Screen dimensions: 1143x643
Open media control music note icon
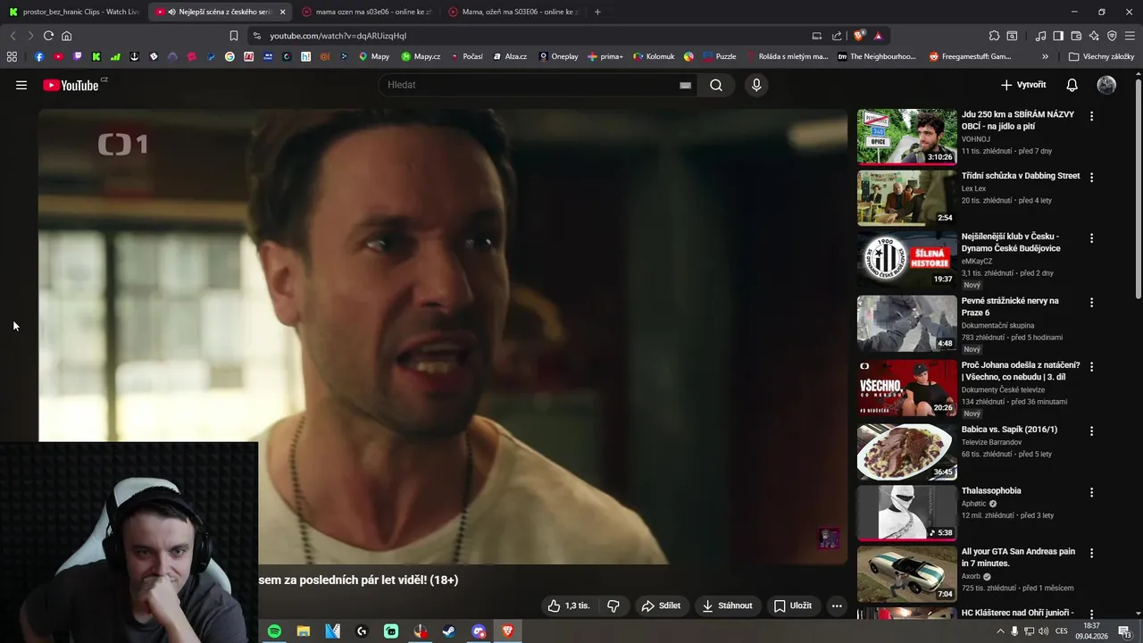(1040, 36)
